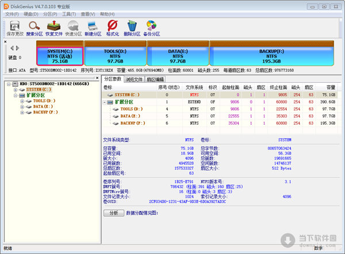Expand the SYSTEM(C:) tree node

point(15,90)
